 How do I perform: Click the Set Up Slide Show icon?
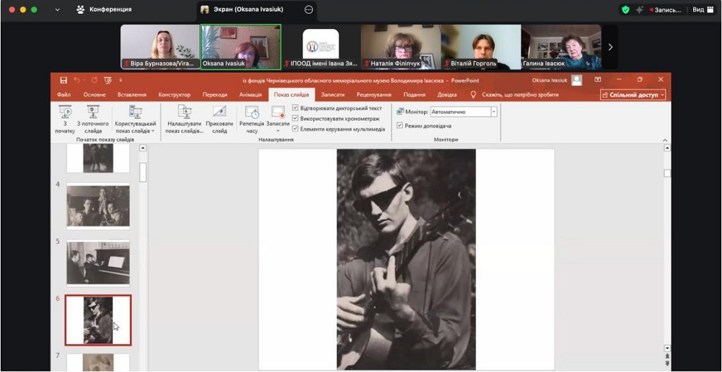184,113
